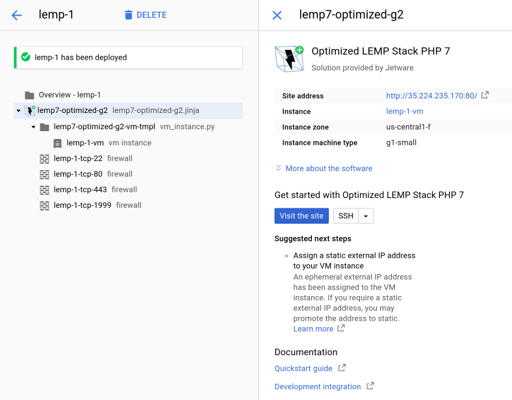Click the lemp-1-tcp-22 firewall icon
This screenshot has width=512, height=400.
pyautogui.click(x=44, y=158)
